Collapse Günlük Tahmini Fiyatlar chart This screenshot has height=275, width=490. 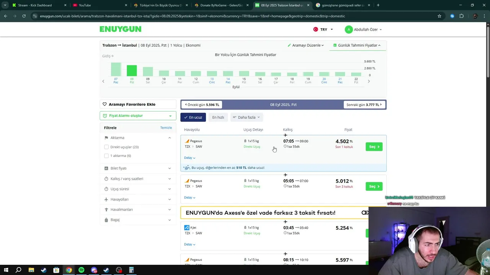pos(357,45)
